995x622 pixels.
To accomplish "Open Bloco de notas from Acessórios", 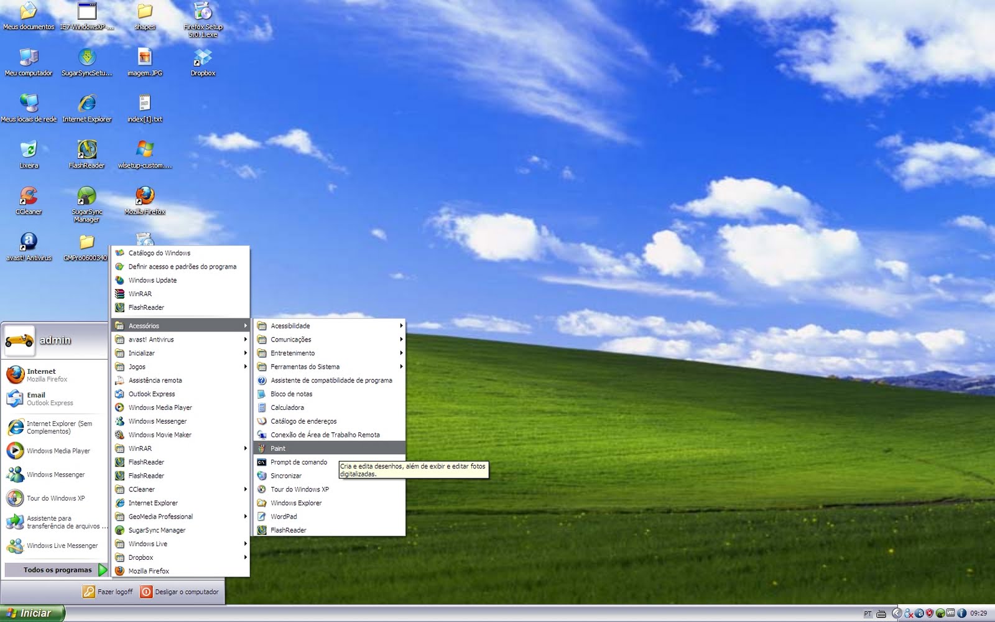I will tap(330, 394).
